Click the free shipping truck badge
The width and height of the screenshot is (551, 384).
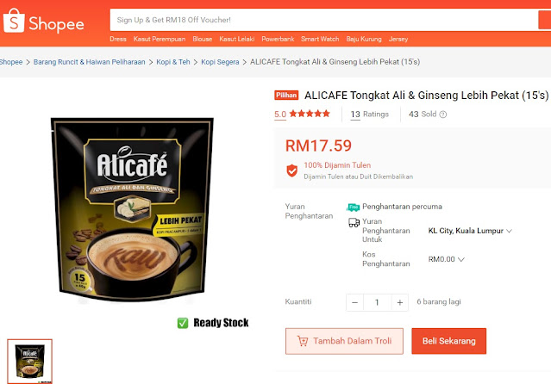[x=354, y=207]
